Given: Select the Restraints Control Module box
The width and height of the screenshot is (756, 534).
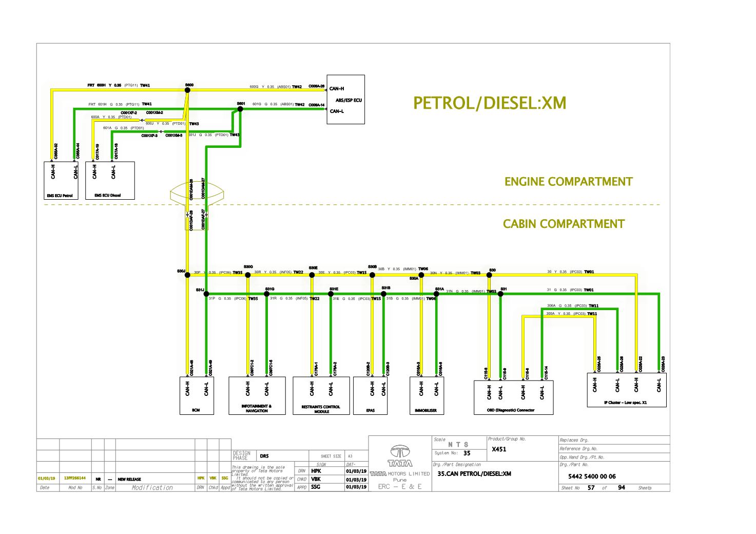Looking at the screenshot, I should tap(321, 395).
